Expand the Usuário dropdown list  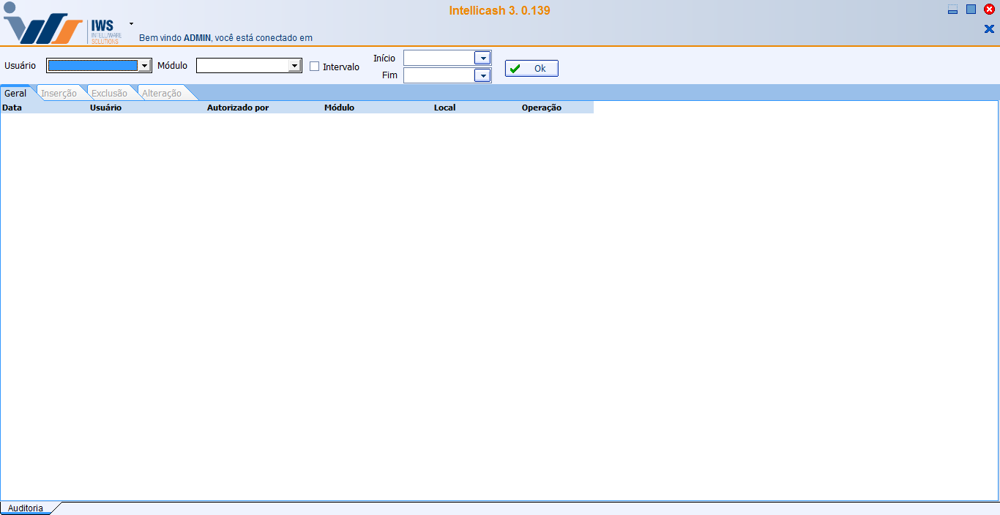coord(144,66)
